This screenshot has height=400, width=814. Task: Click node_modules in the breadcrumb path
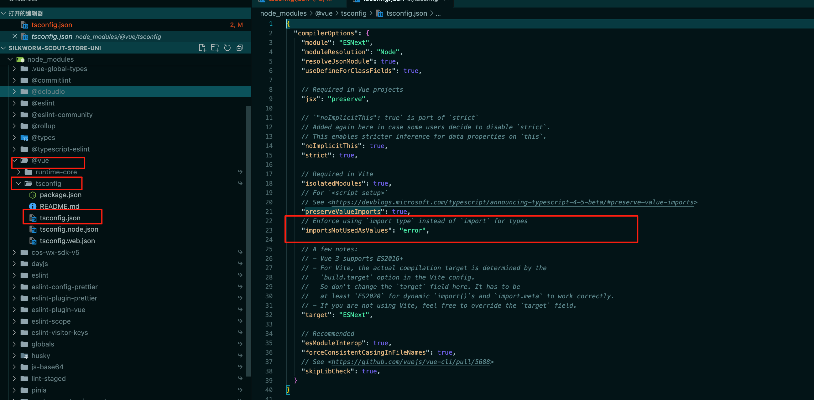(283, 13)
